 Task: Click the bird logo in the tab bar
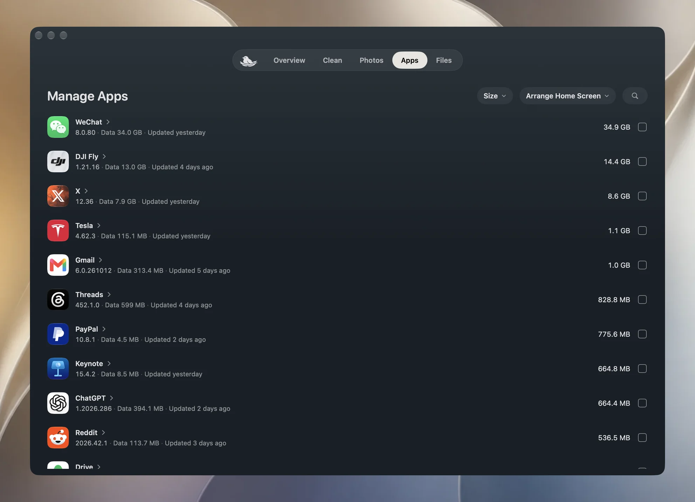click(x=248, y=61)
